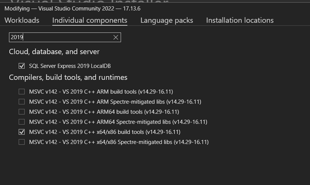Click the MSVC v142 x64/x86 Spectre-mitigated libs label

point(119,142)
